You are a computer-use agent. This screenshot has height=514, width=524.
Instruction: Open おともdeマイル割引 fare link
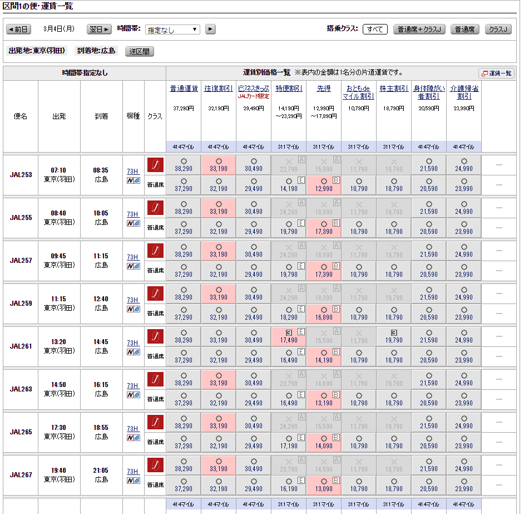[x=359, y=92]
